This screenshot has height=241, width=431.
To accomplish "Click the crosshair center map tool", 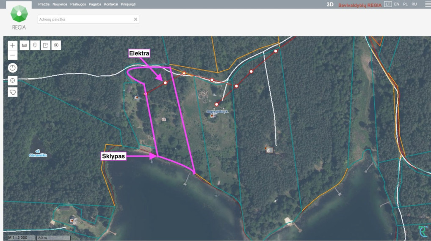I will (13, 80).
